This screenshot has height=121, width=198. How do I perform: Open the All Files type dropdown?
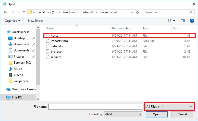tap(169, 106)
